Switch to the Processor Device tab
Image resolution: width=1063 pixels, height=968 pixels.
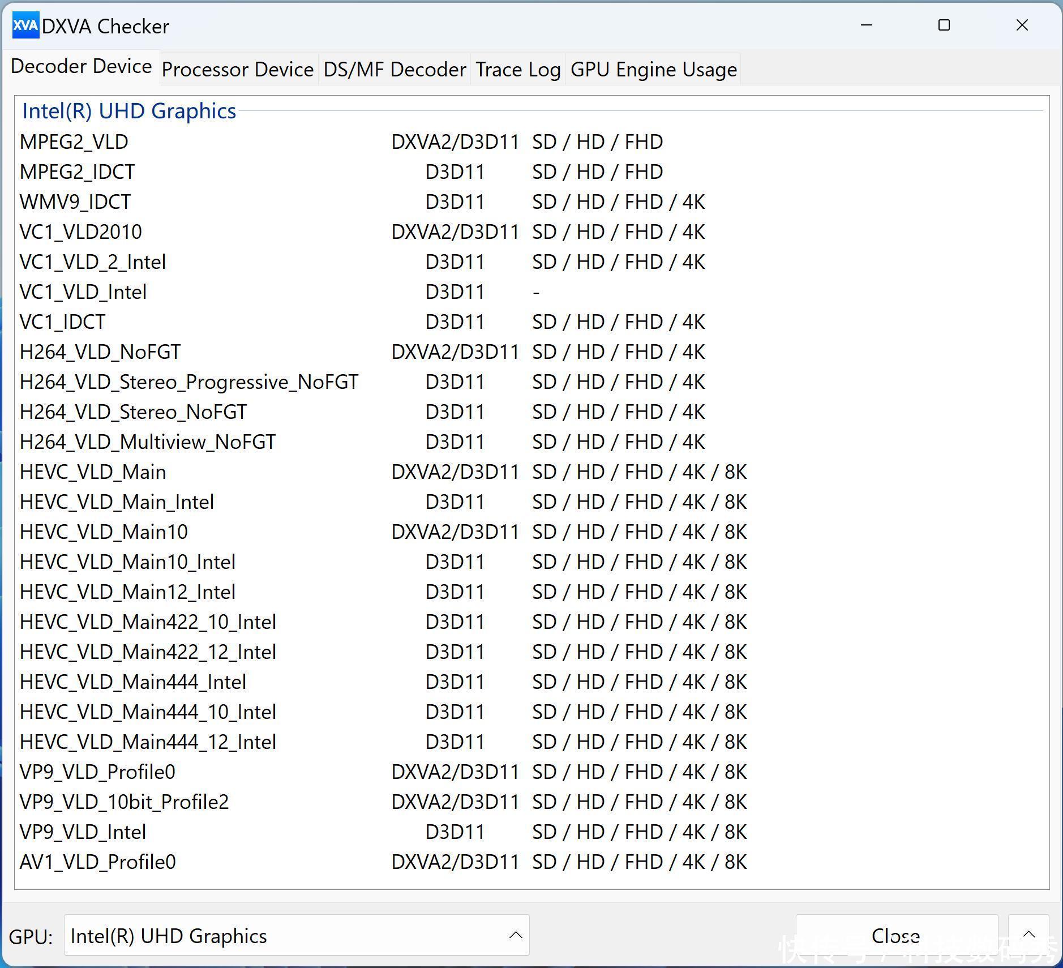click(x=238, y=70)
